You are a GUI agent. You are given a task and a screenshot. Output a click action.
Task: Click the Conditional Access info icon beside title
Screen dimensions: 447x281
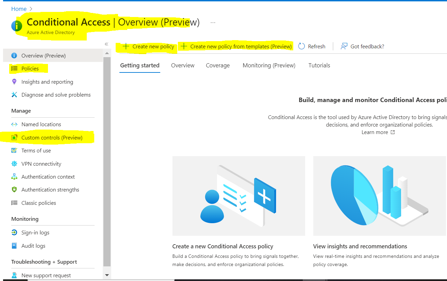tap(17, 26)
